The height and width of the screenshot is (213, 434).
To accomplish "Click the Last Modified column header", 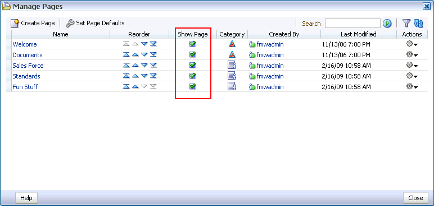I will 359,34.
